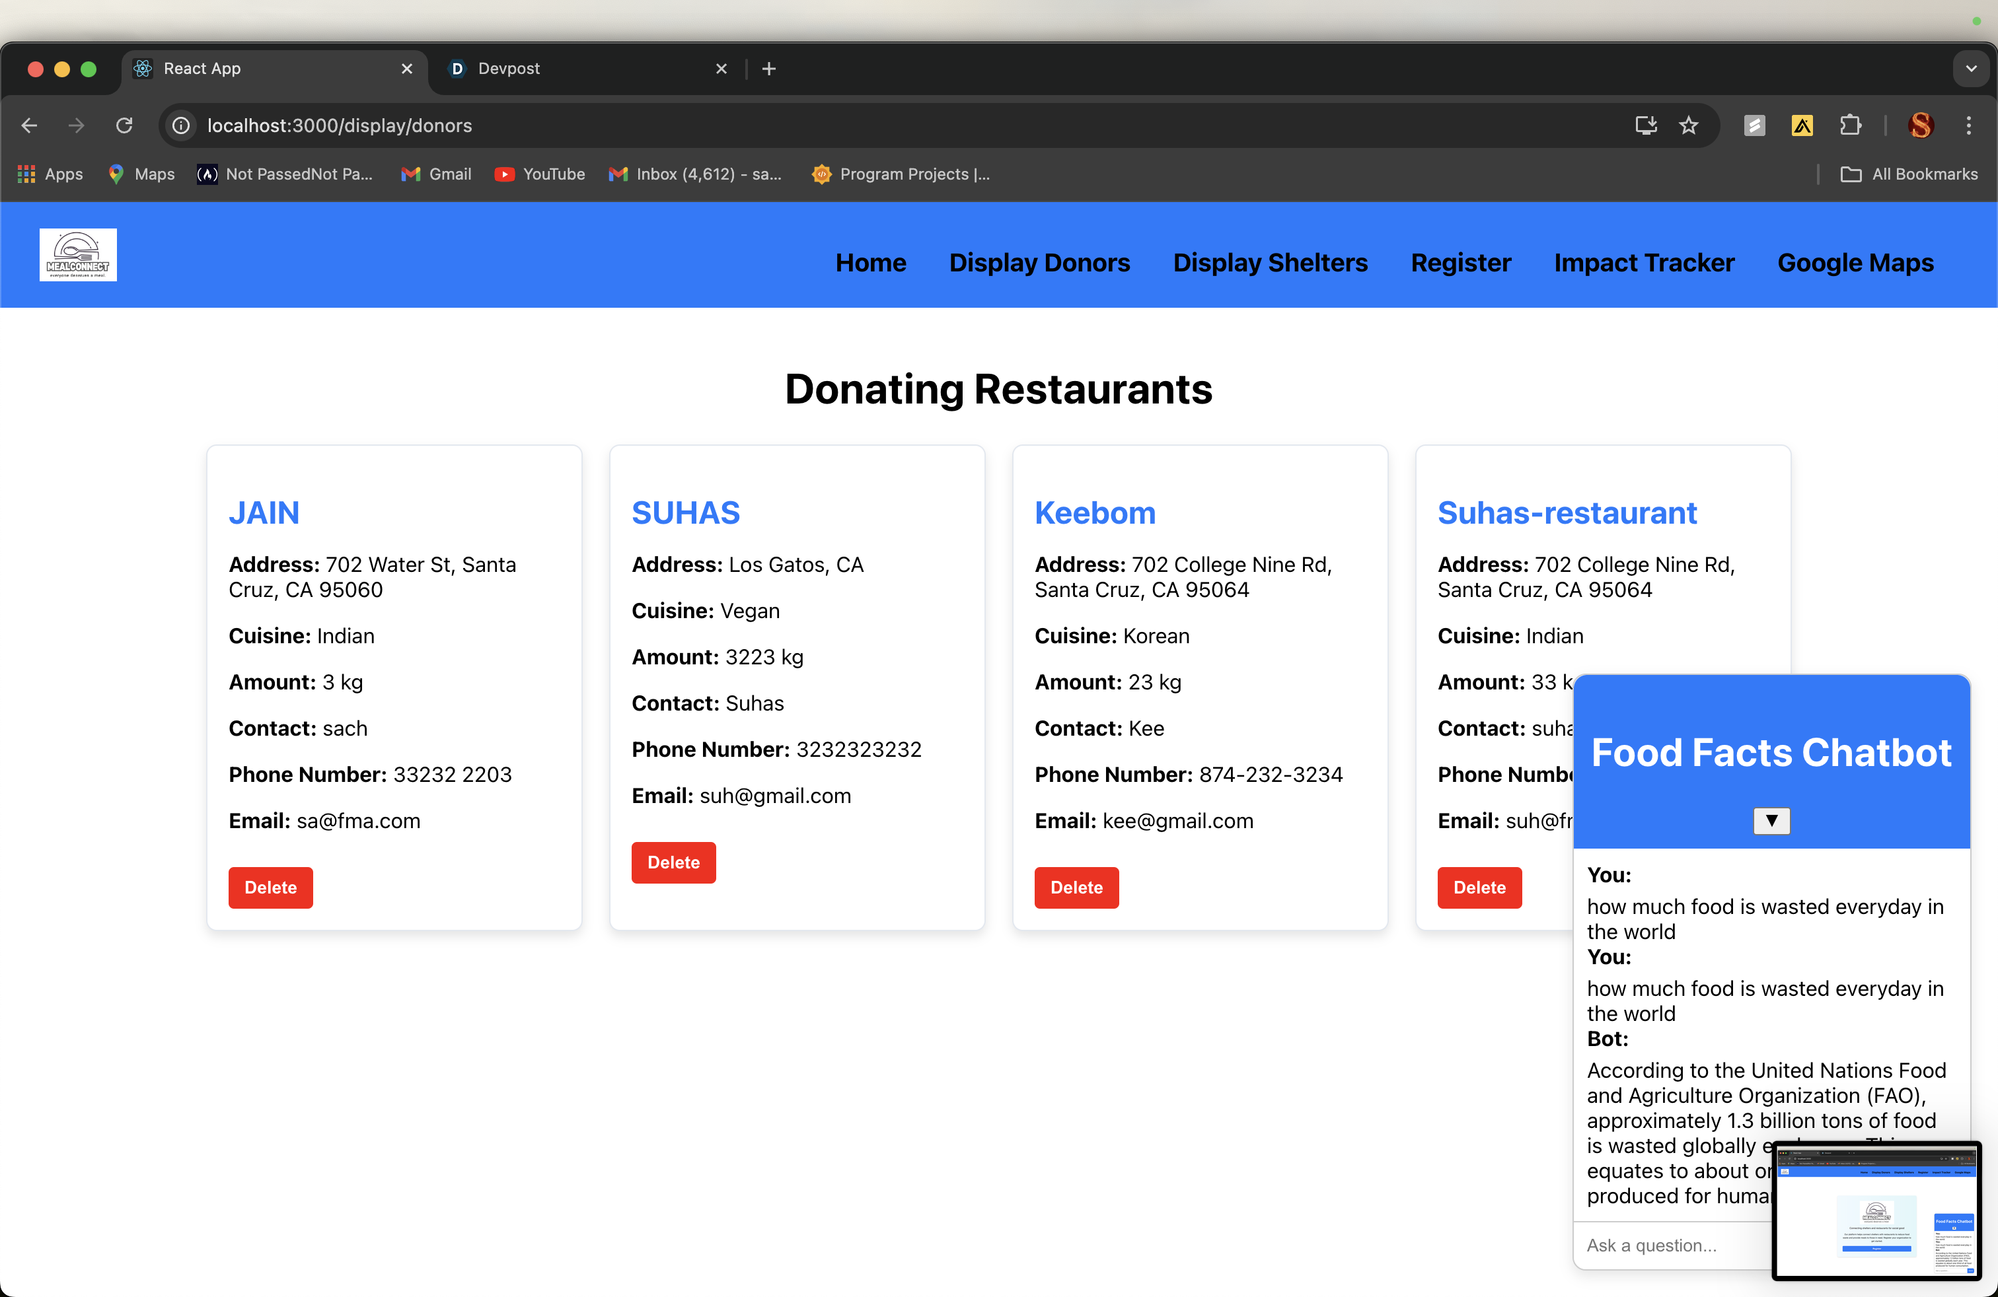Open the browser extensions puzzle icon
The width and height of the screenshot is (1998, 1297).
pyautogui.click(x=1849, y=126)
